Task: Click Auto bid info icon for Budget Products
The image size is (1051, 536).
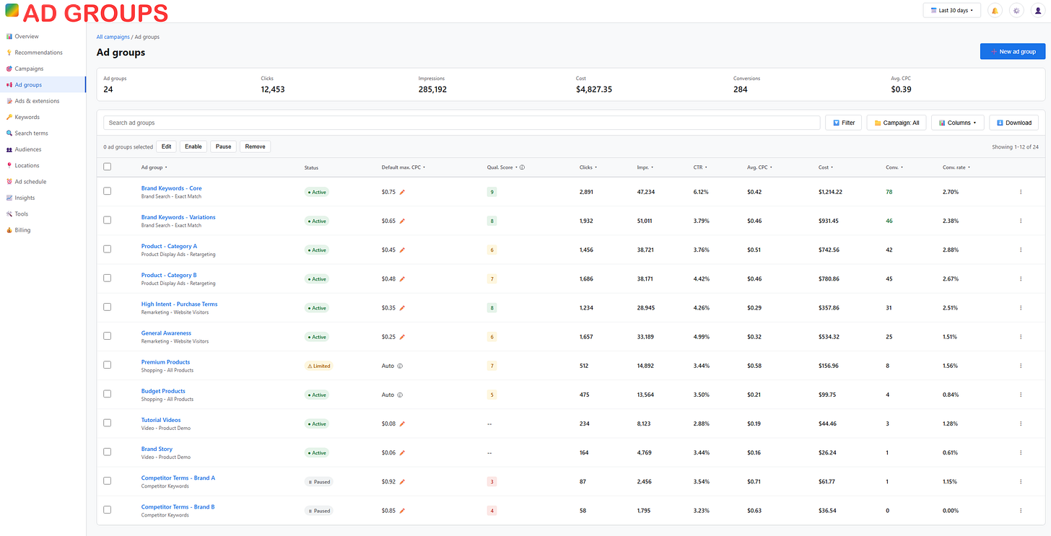Action: [x=400, y=395]
